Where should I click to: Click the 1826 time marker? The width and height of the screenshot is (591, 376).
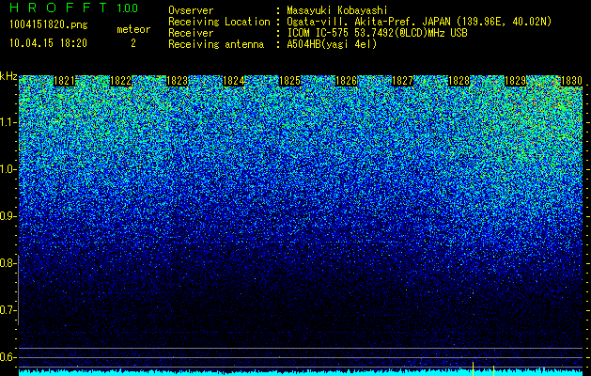pyautogui.click(x=347, y=81)
